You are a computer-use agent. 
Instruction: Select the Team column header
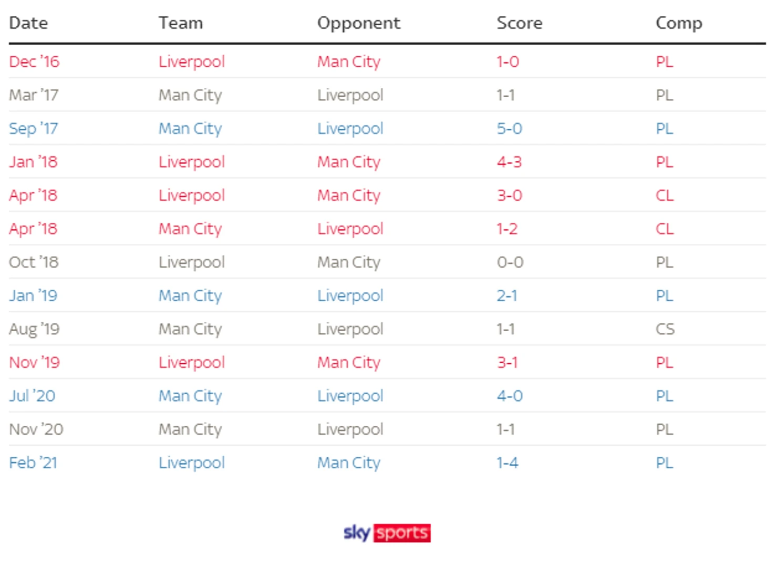click(x=180, y=23)
